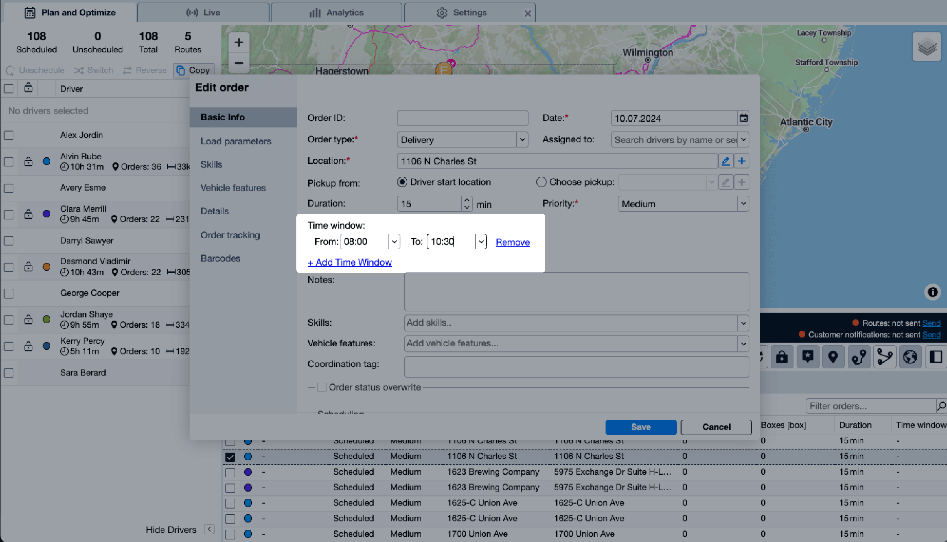947x542 pixels.
Task: Click the add location plus icon
Action: tap(741, 161)
